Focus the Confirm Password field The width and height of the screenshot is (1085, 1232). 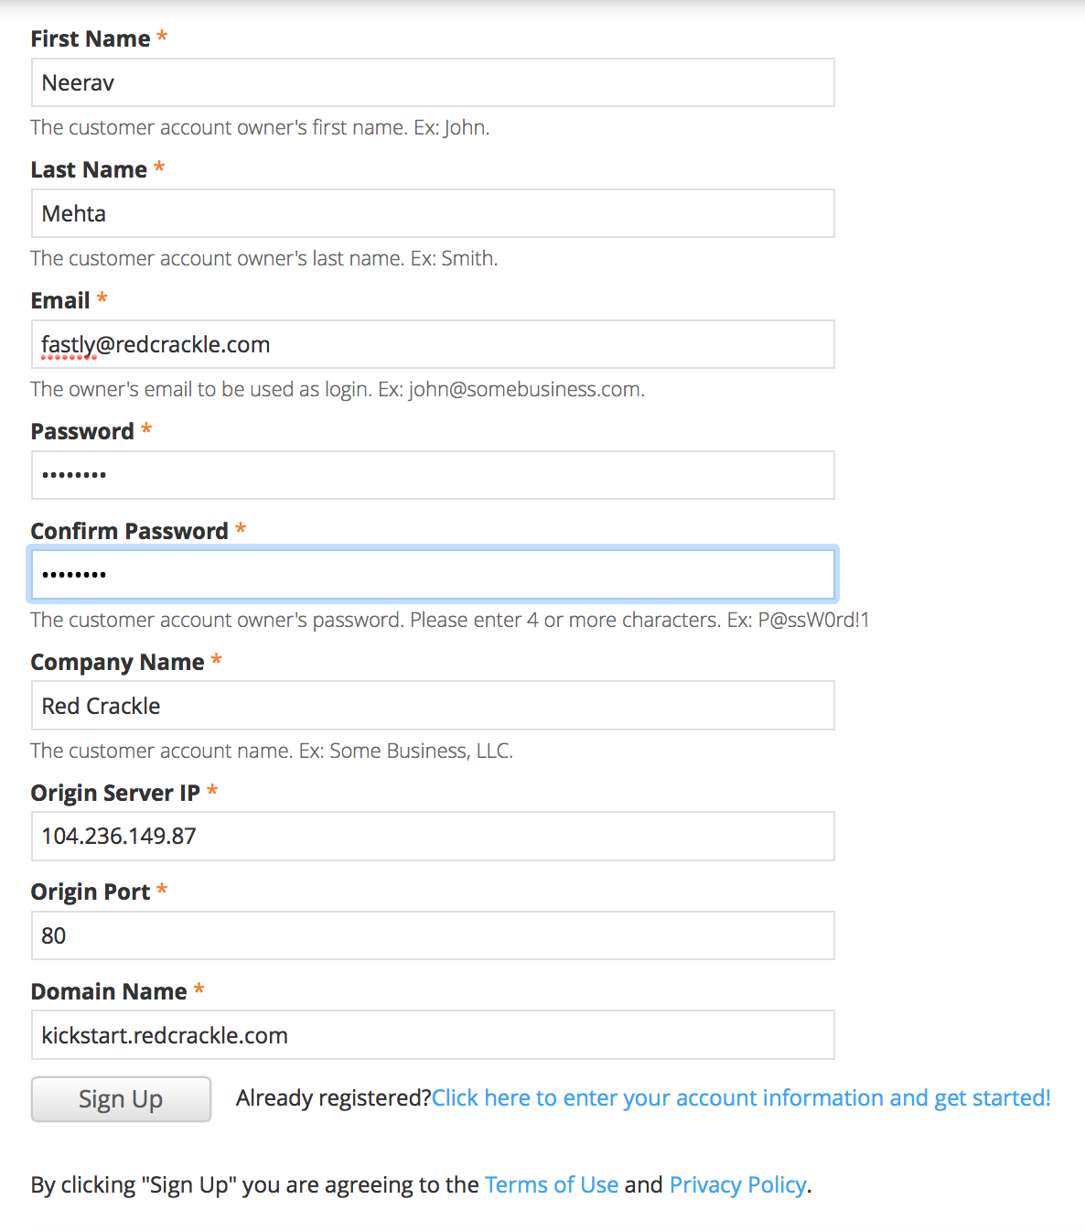tap(433, 575)
